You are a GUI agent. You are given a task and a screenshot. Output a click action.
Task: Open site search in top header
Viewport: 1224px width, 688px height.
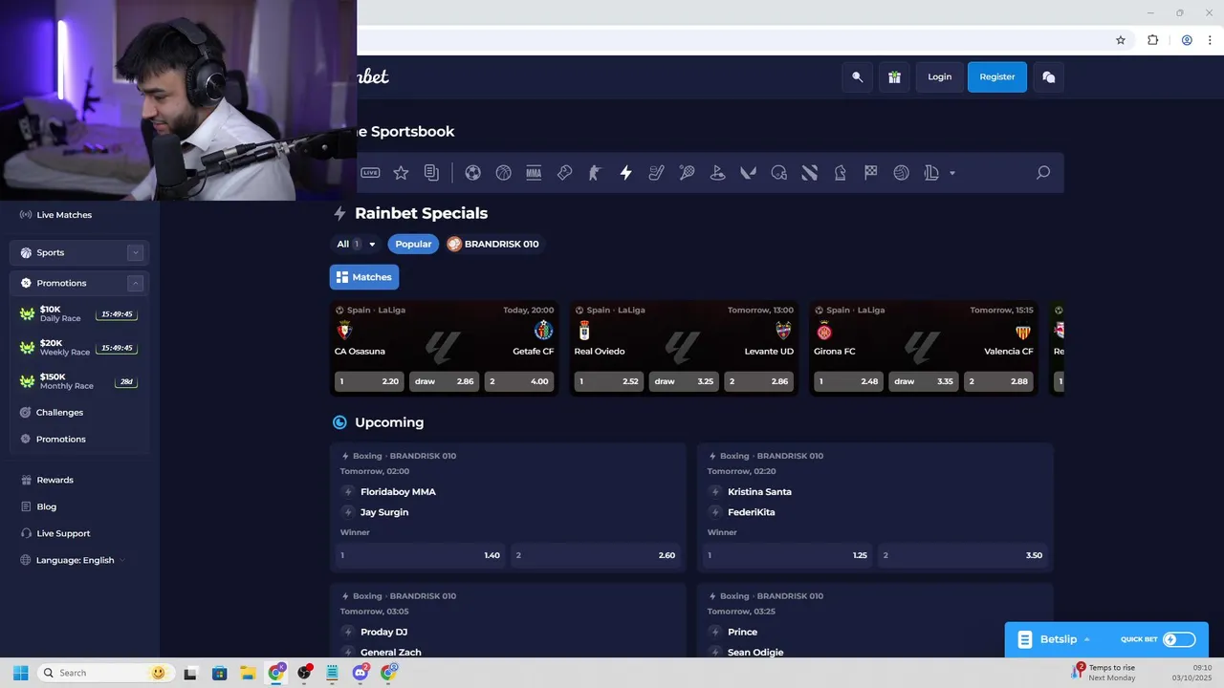coord(857,77)
